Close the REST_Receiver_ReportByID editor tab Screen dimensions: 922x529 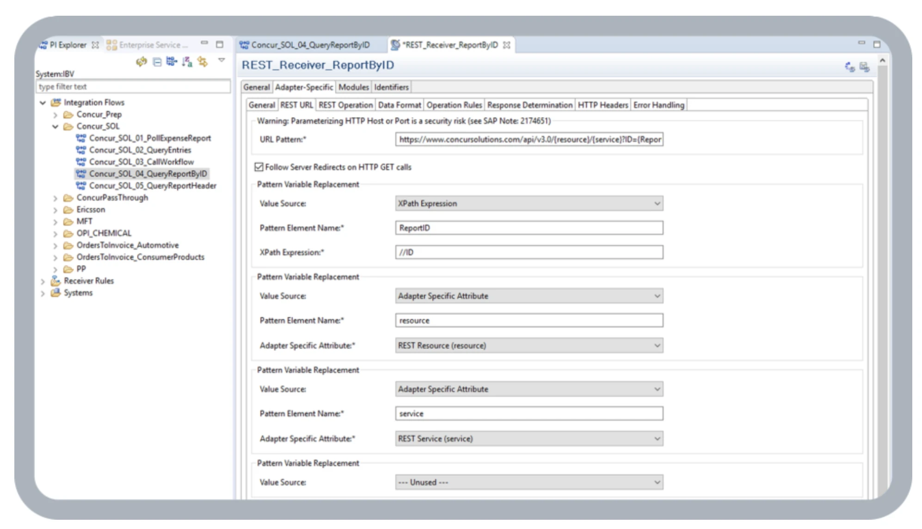[x=507, y=45]
